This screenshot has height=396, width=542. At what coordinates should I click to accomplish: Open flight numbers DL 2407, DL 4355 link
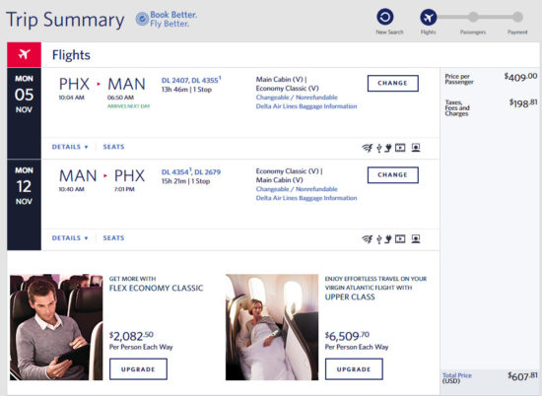[191, 80]
